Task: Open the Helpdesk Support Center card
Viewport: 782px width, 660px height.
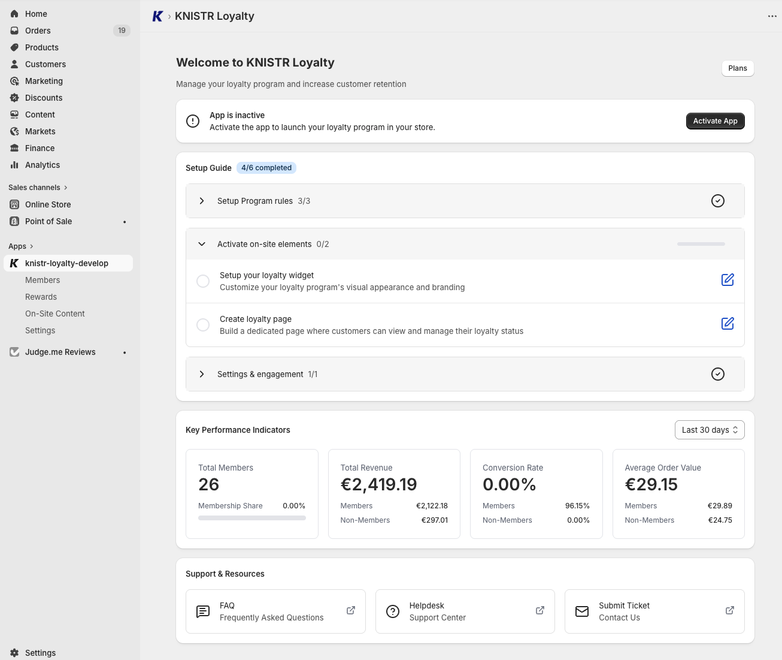Action: pos(465,611)
